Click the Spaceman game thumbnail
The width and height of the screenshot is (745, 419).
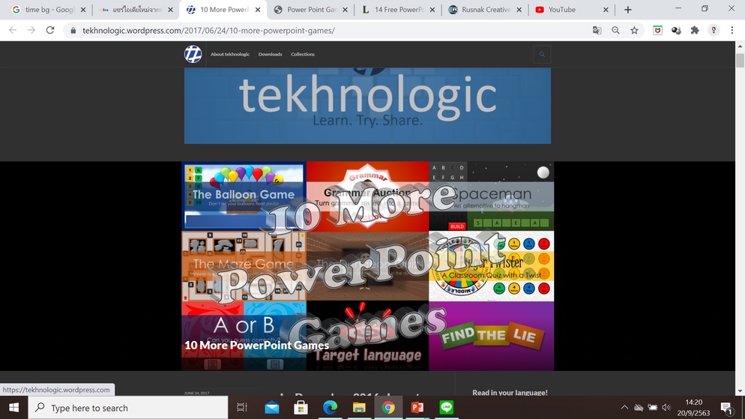pyautogui.click(x=491, y=196)
